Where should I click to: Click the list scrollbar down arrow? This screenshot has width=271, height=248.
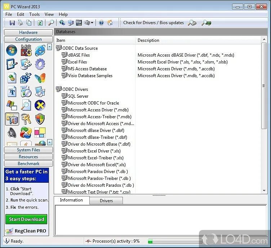click(264, 191)
